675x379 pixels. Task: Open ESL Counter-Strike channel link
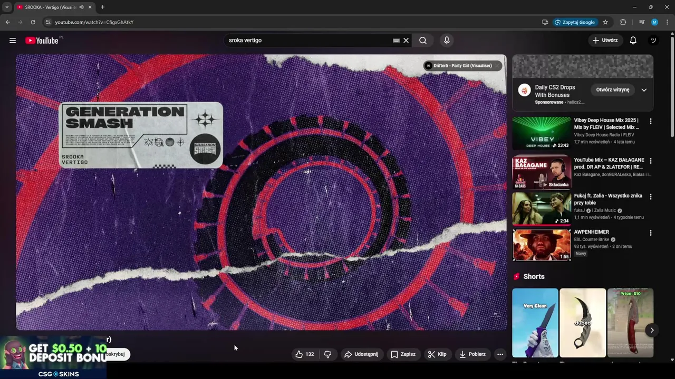point(591,240)
